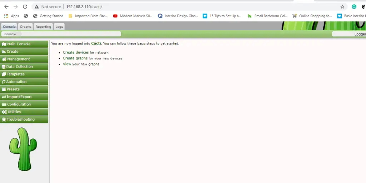Expand the Templates sidebar menu
The width and height of the screenshot is (366, 183).
(24, 74)
